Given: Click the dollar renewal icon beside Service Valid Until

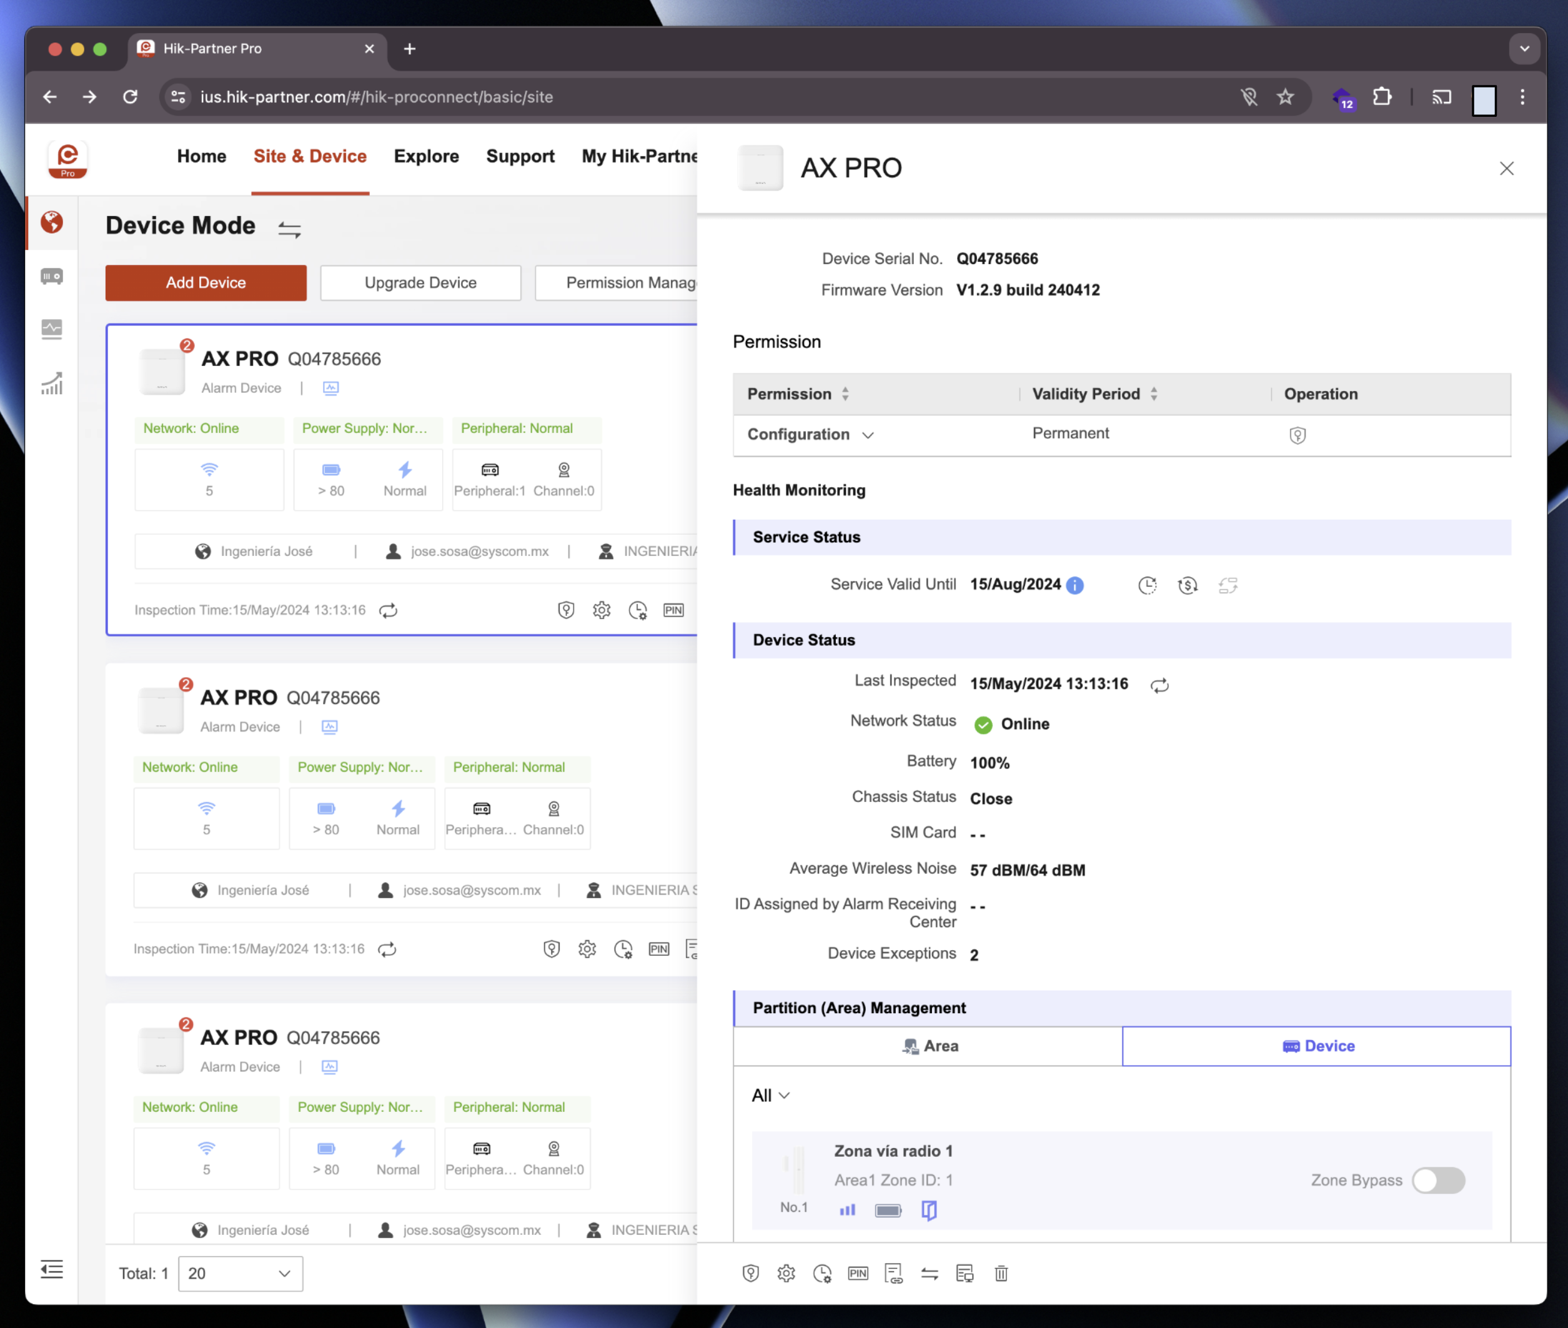Looking at the screenshot, I should pos(1187,585).
